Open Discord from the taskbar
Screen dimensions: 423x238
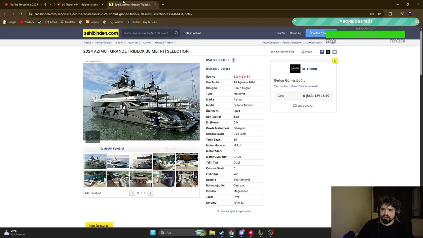click(241, 233)
